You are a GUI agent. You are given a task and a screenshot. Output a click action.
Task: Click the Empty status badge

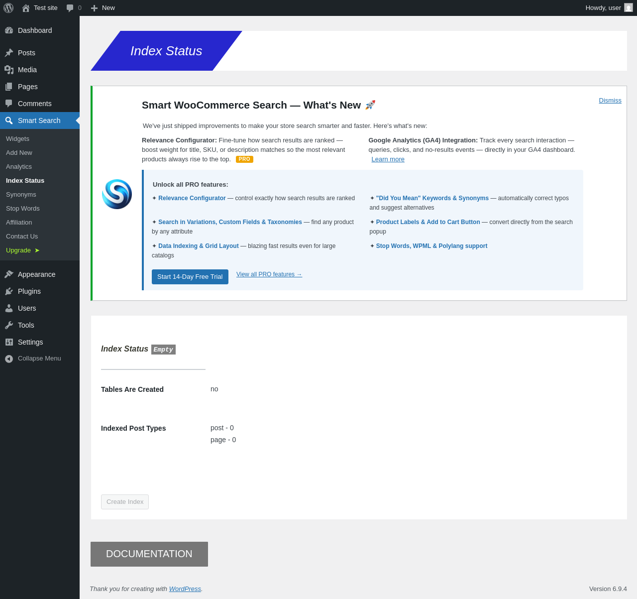[x=163, y=350]
